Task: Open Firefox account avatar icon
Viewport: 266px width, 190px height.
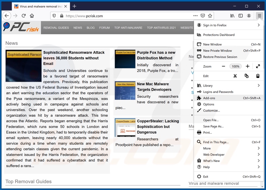Action: coord(249,16)
